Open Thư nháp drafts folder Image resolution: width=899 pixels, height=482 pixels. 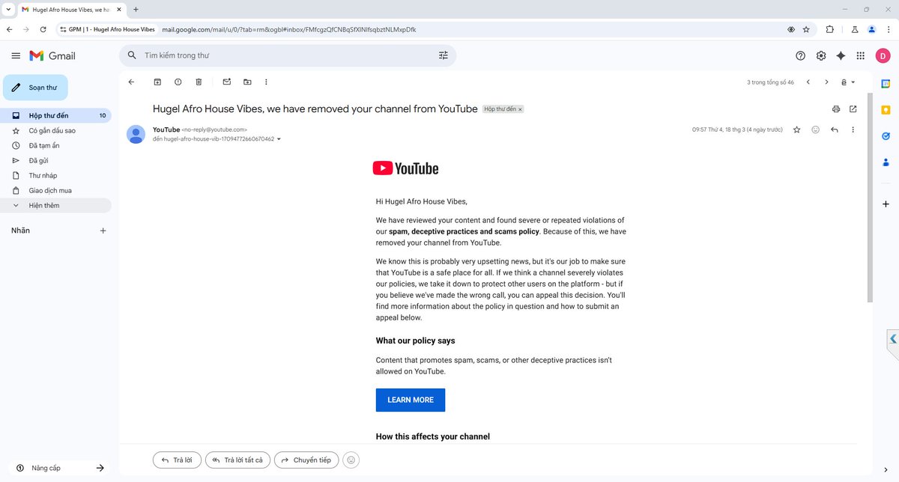pos(55,175)
